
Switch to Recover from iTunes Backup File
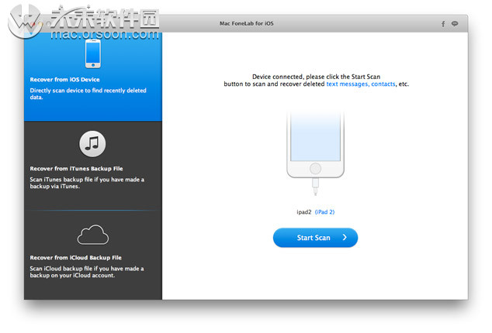tap(93, 166)
